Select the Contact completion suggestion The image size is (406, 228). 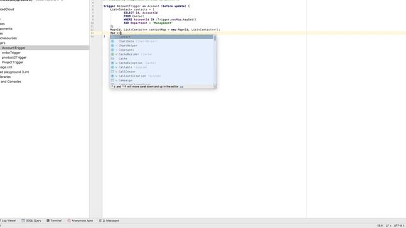pyautogui.click(x=162, y=37)
